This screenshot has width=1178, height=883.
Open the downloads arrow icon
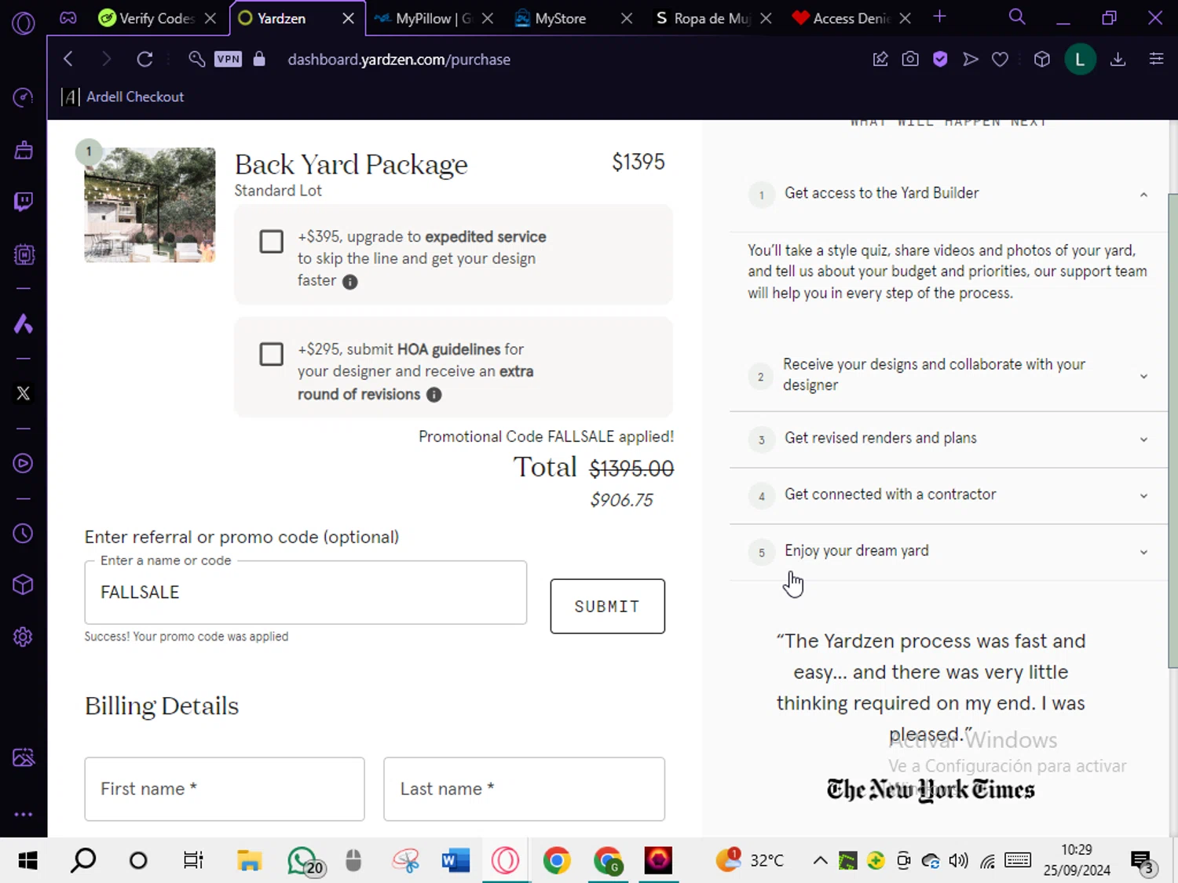click(1118, 59)
